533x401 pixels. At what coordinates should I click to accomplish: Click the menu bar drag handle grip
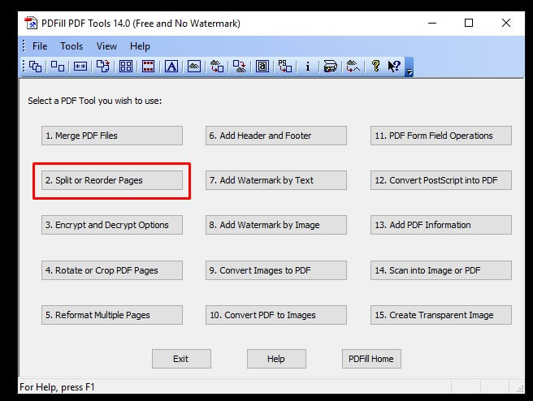(x=24, y=45)
